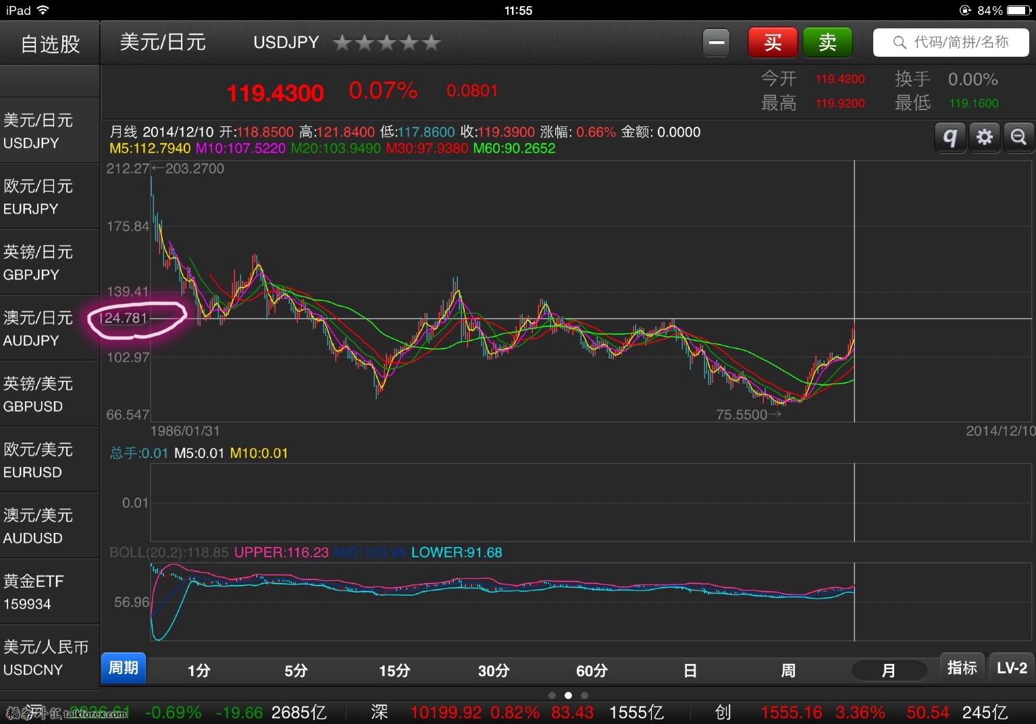
Task: Open the q quote tool icon
Action: [x=950, y=137]
